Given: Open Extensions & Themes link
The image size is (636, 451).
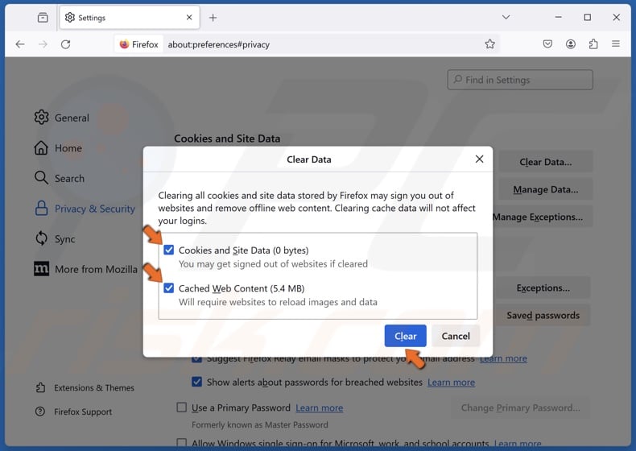Looking at the screenshot, I should (x=85, y=387).
